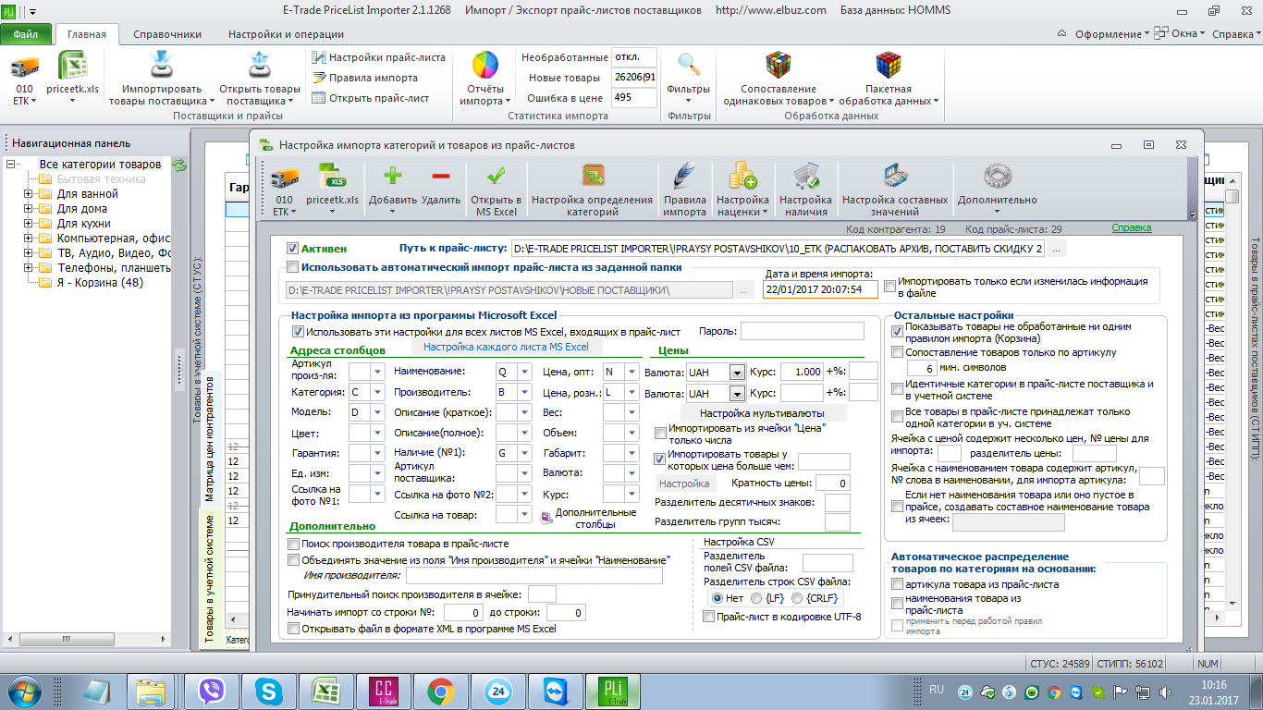This screenshot has width=1263, height=710.
Task: Toggle Показывать товары не обработанные checkbox
Action: tap(897, 330)
